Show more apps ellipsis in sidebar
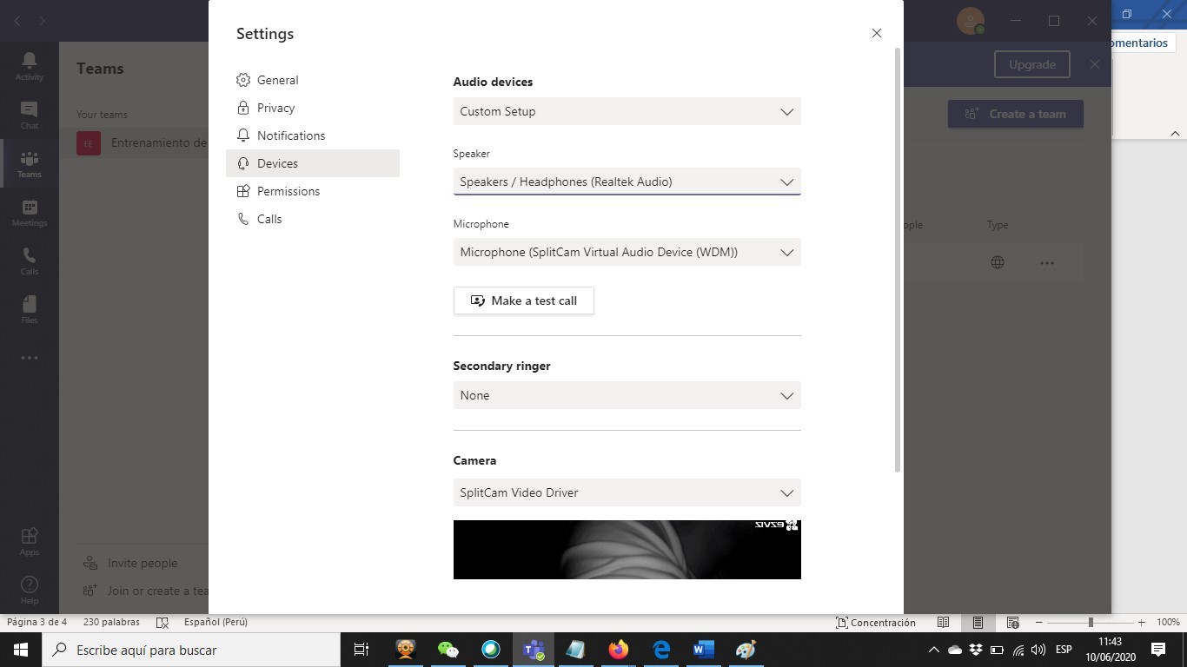Screen dimensions: 1187x667 [29, 358]
